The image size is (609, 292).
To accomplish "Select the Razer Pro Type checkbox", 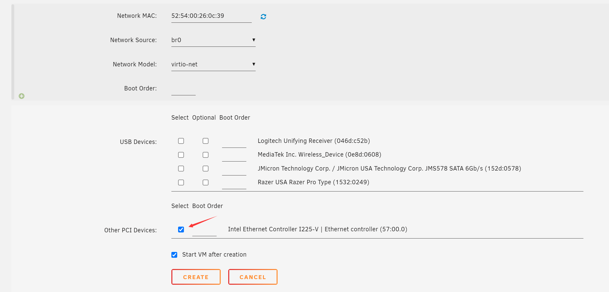I will click(181, 182).
